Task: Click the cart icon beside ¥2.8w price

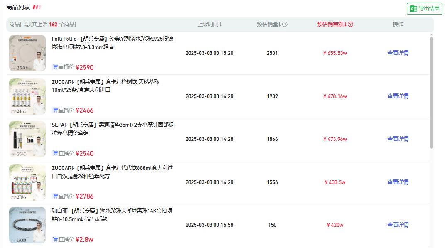Action: (x=55, y=239)
